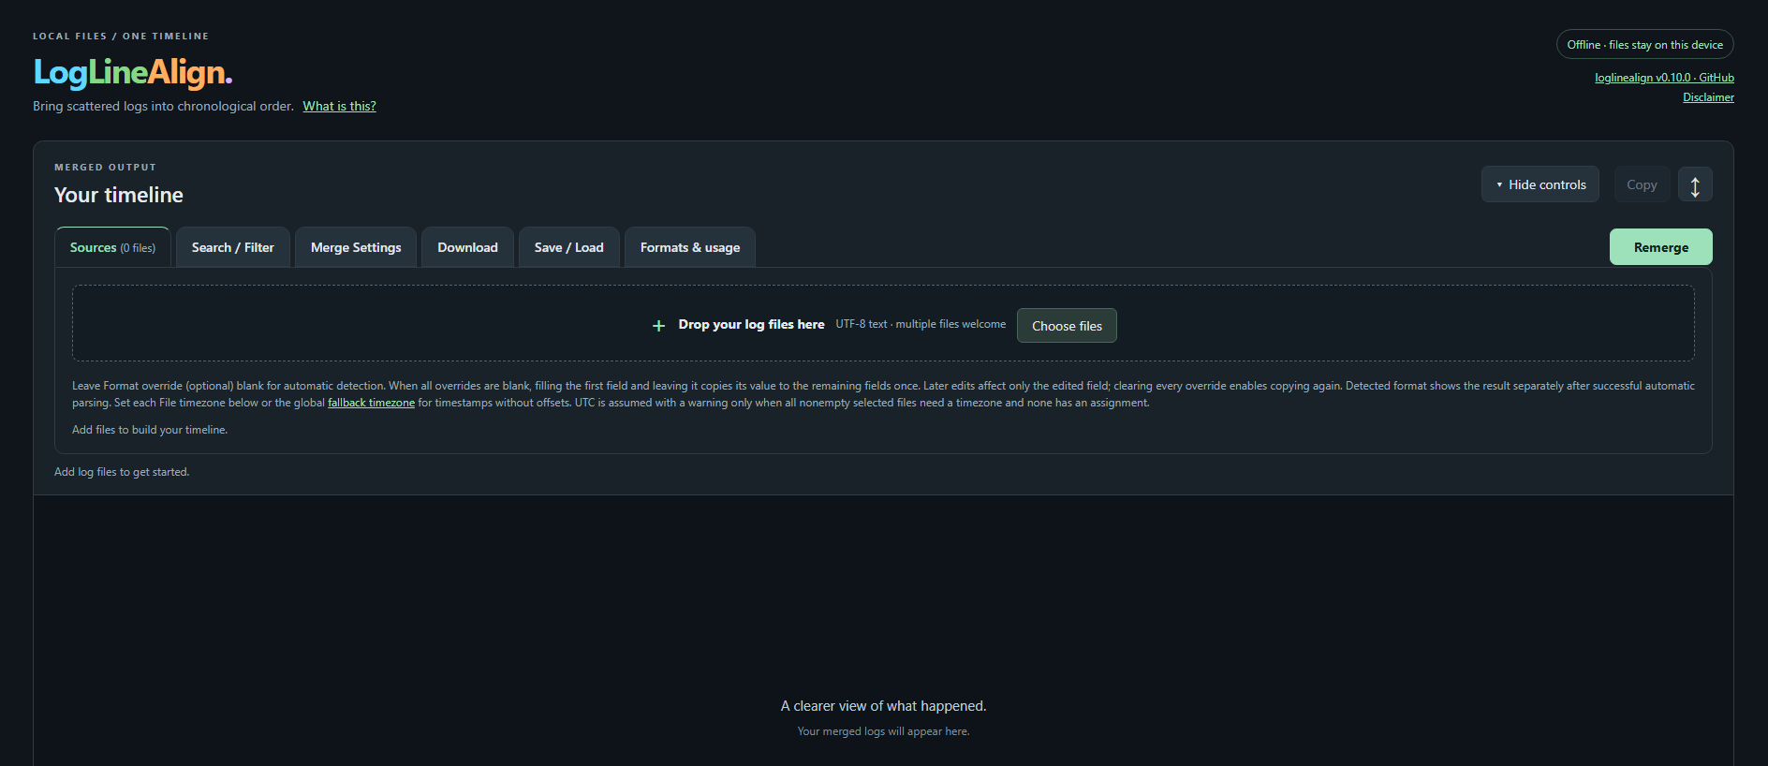Click the Offline files stay badge

1644,44
